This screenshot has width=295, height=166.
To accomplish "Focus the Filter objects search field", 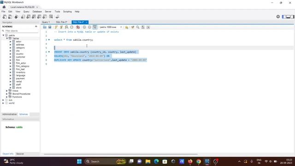I will [20, 31].
